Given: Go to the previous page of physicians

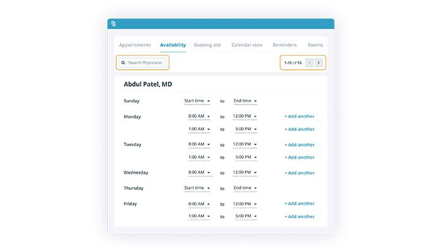Looking at the screenshot, I should coord(309,63).
